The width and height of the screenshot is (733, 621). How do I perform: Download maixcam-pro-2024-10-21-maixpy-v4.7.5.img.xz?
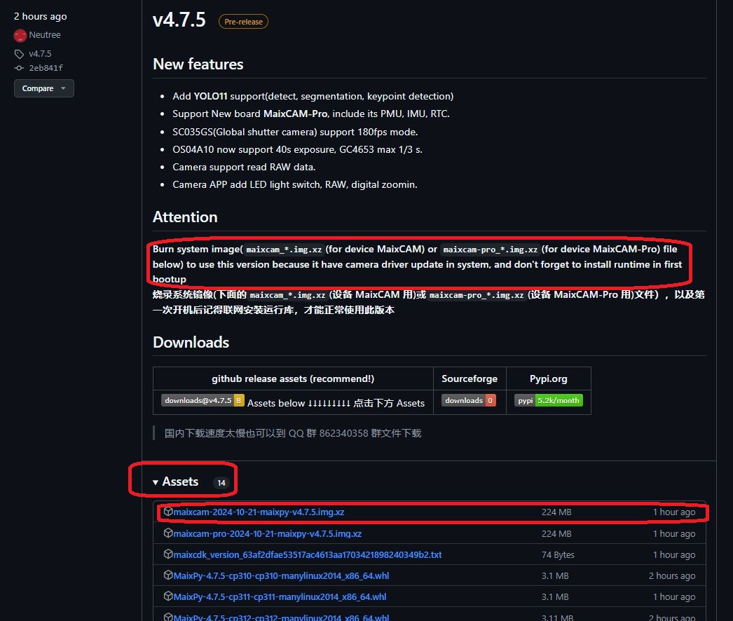[x=268, y=533]
